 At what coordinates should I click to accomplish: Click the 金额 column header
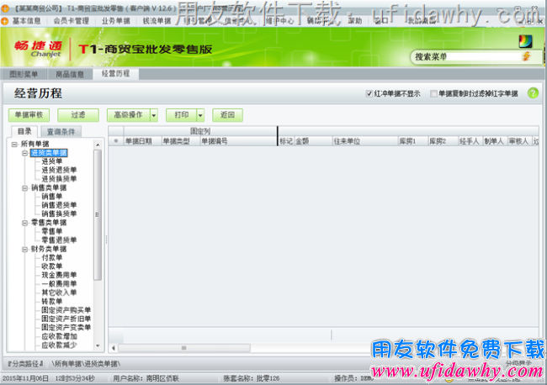[x=313, y=141]
